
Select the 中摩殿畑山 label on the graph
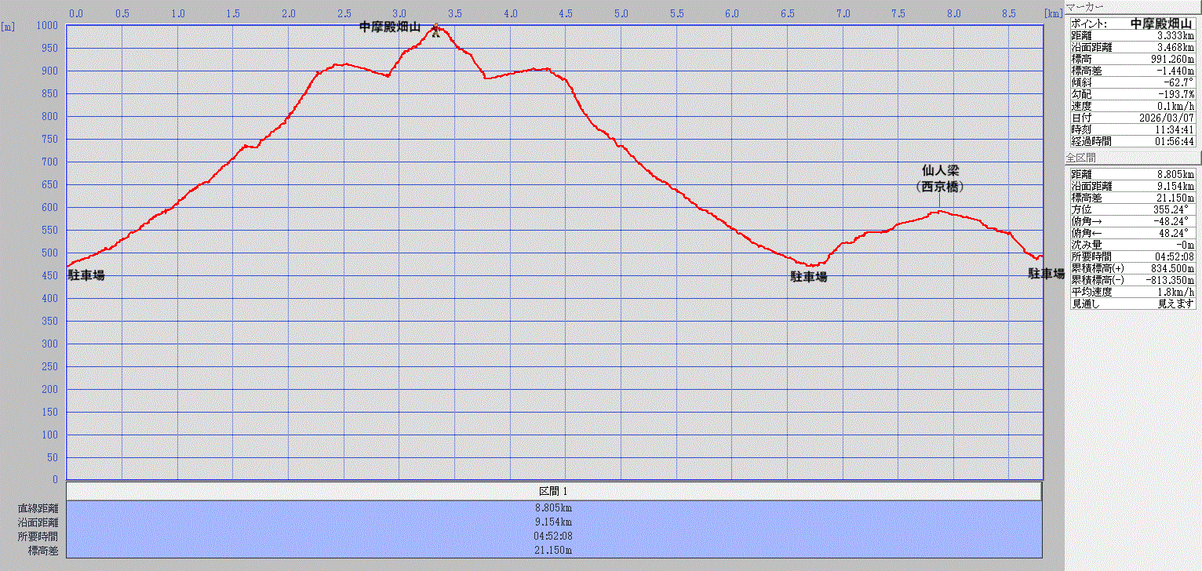tap(390, 27)
